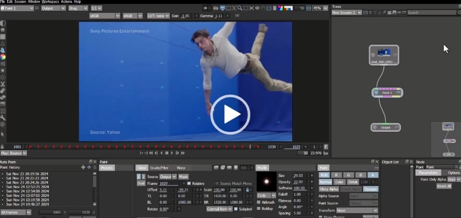Enable the Airbrush checkbox

259,202
